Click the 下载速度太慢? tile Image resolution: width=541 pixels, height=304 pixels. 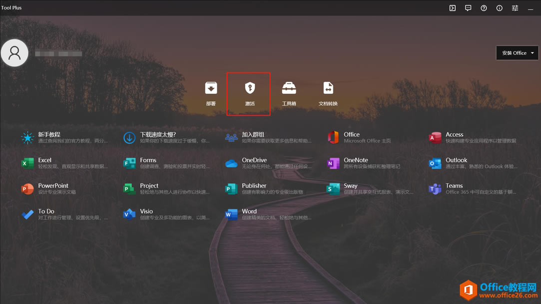(x=166, y=137)
